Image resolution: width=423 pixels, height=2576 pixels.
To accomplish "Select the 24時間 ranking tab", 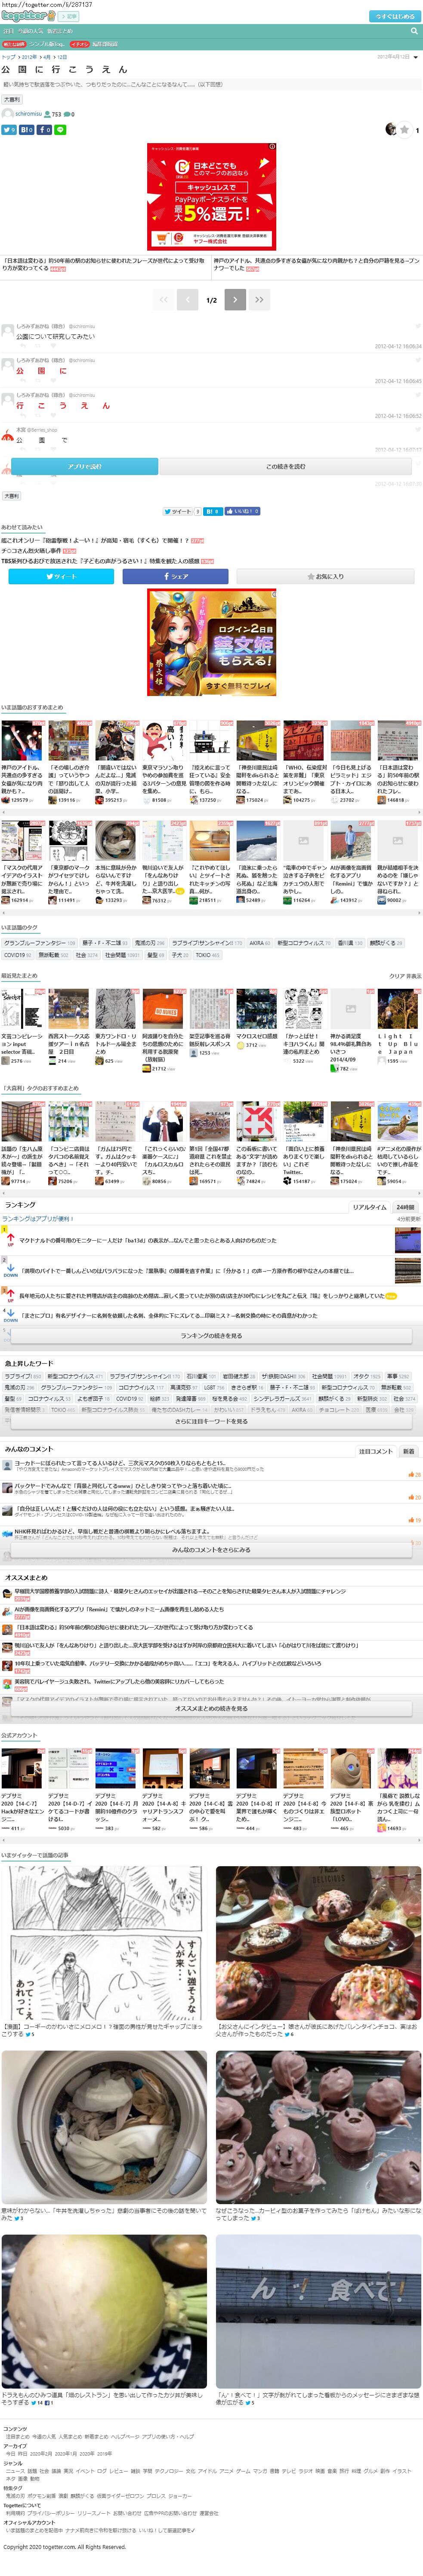I will click(x=406, y=1207).
